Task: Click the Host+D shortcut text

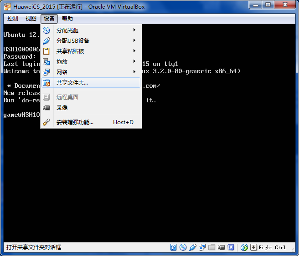Action: point(123,122)
